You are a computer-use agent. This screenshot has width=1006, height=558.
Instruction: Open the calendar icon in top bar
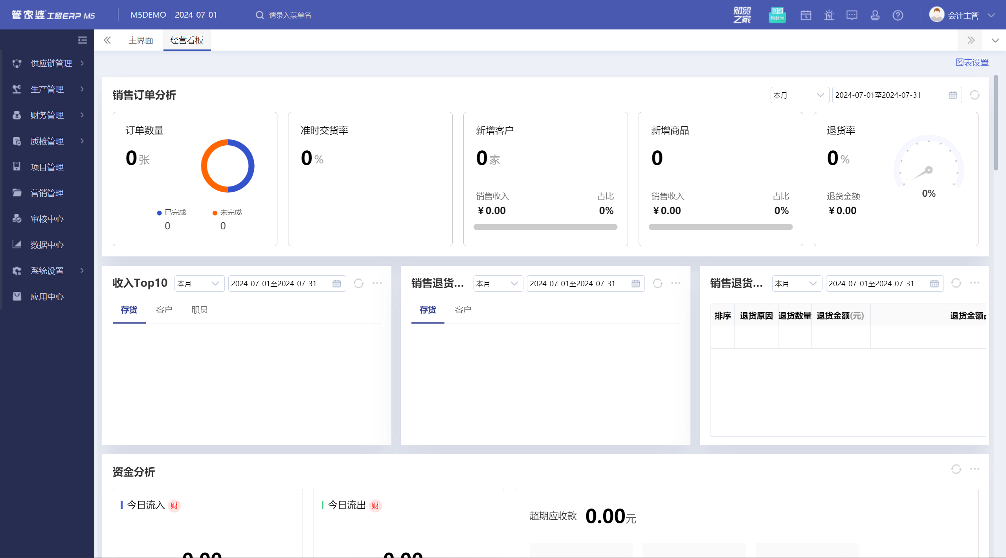click(x=806, y=15)
